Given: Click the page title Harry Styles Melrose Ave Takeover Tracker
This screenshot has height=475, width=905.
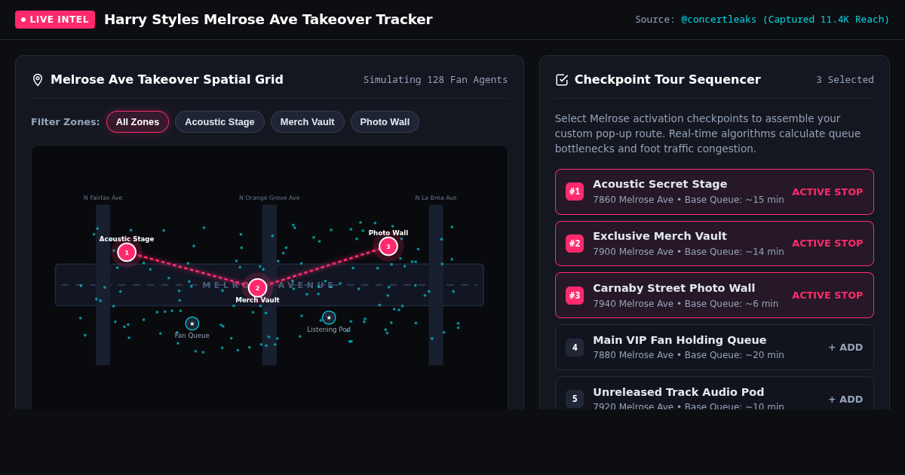Looking at the screenshot, I should [x=268, y=20].
